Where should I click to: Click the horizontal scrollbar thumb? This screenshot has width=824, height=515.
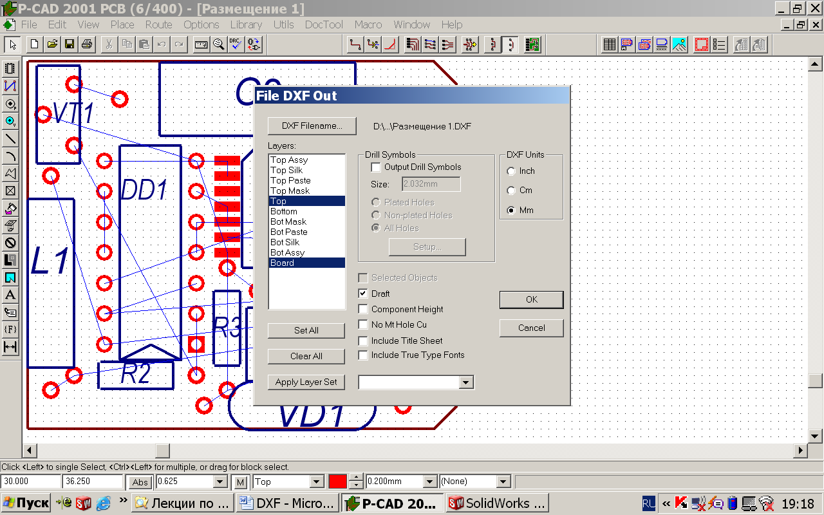[x=162, y=451]
